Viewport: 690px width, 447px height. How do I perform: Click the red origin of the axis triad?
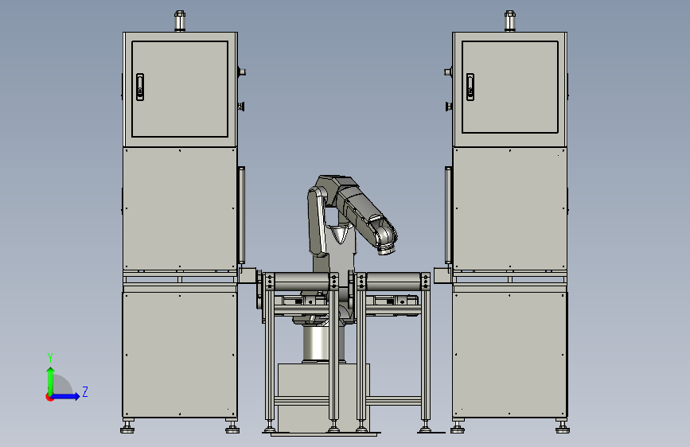click(x=49, y=397)
